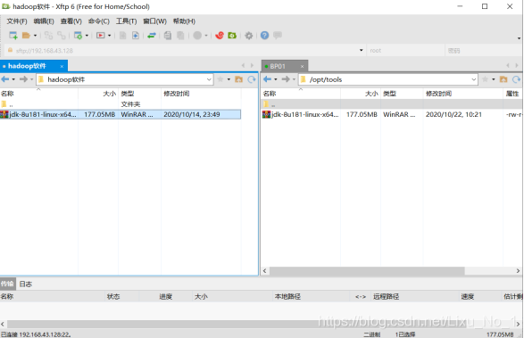Viewport: 524px width, 338px height.
Task: Click the blue-green transfer arrows icon
Action: (152, 35)
